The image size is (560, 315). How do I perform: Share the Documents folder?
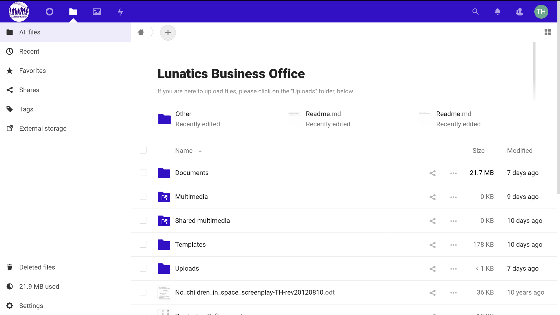[433, 173]
